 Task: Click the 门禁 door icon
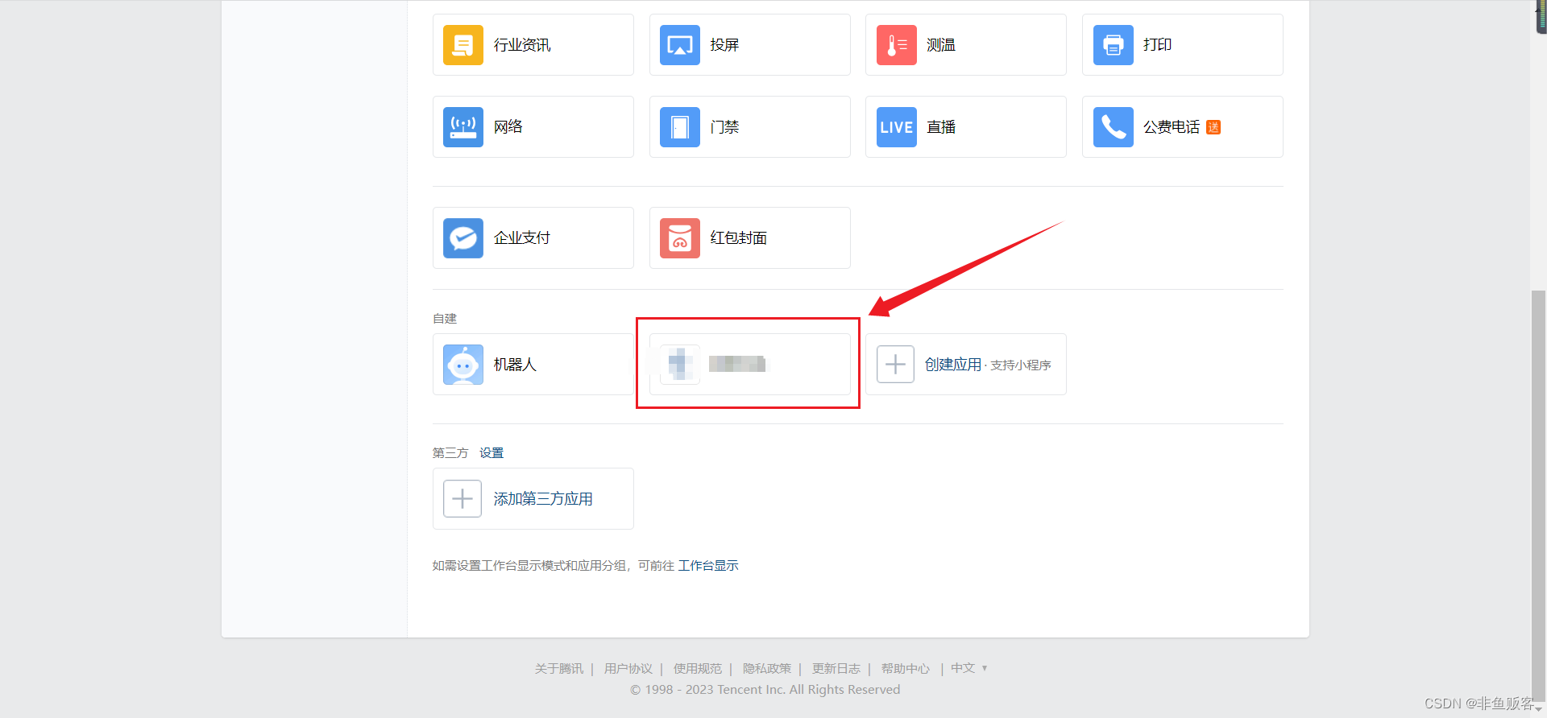(680, 127)
